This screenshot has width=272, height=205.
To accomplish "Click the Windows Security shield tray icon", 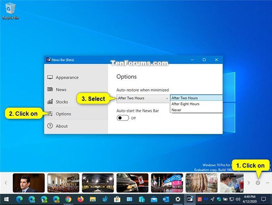I will pos(219,199).
